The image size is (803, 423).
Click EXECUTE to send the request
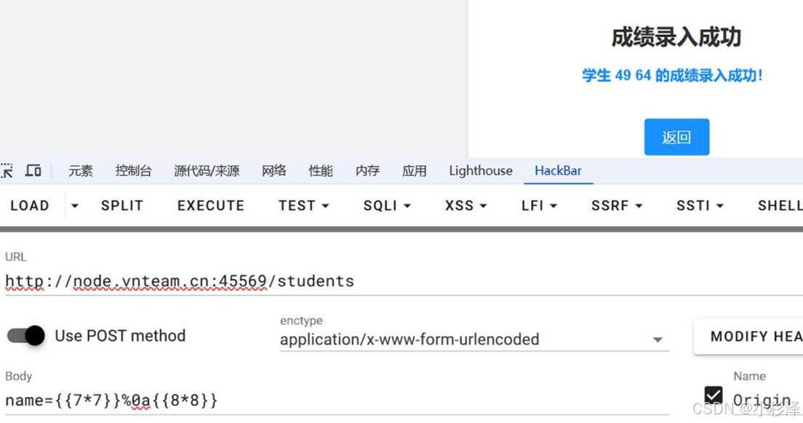point(209,206)
